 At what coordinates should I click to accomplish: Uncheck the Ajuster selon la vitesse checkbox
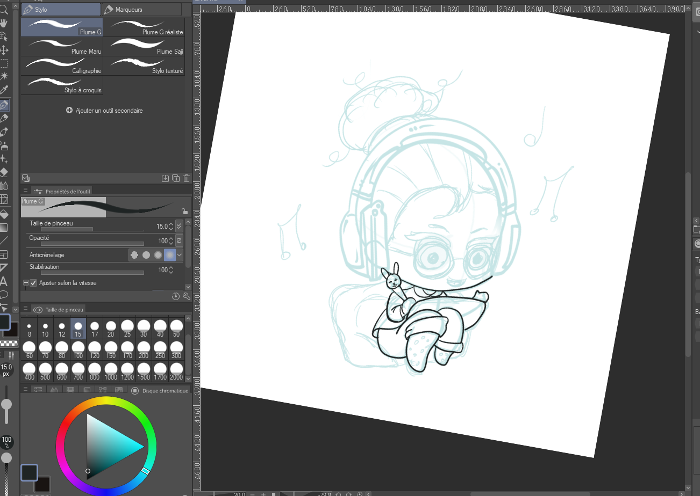[x=33, y=283]
